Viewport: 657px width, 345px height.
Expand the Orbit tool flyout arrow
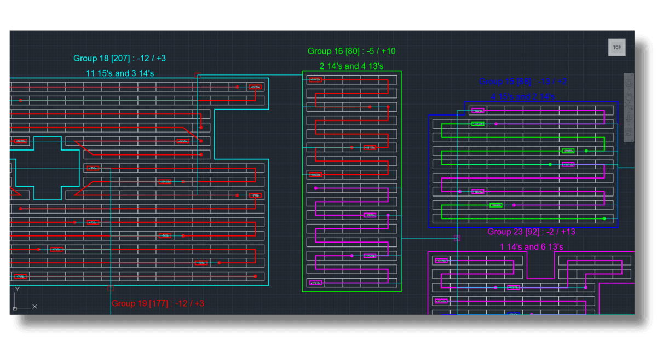(x=629, y=125)
